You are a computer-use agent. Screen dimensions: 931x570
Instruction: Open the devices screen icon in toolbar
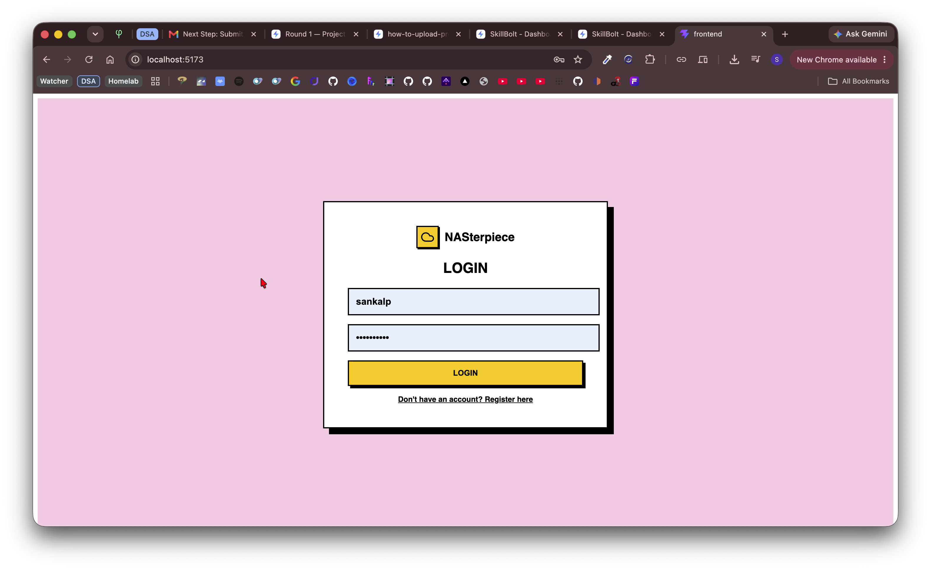coord(702,59)
